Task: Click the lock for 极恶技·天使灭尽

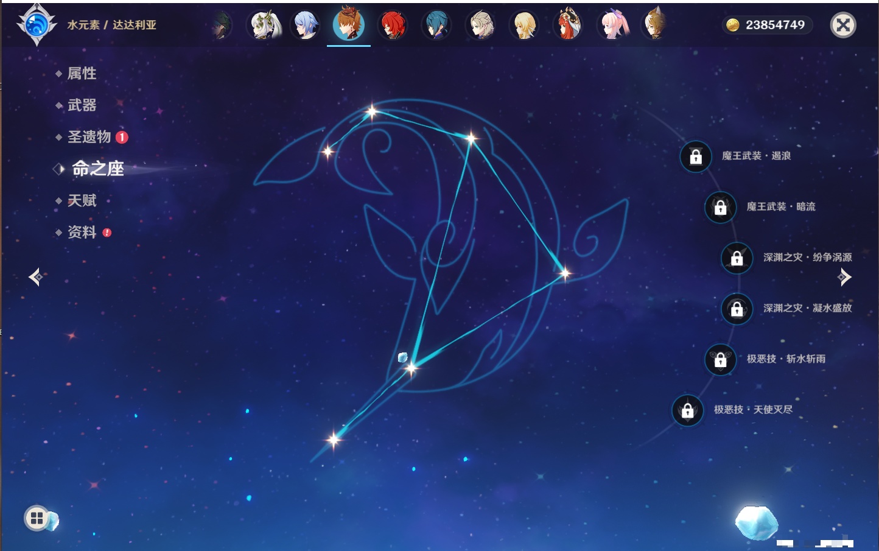Action: coord(687,410)
